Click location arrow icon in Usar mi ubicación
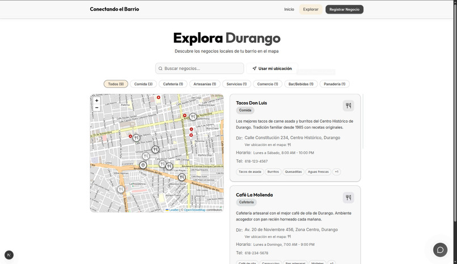This screenshot has height=264, width=457. pyautogui.click(x=255, y=68)
